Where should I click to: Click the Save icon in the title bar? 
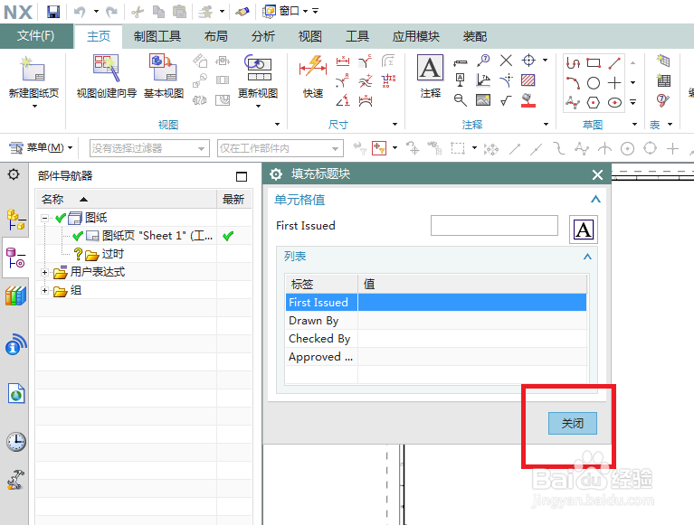[53, 11]
